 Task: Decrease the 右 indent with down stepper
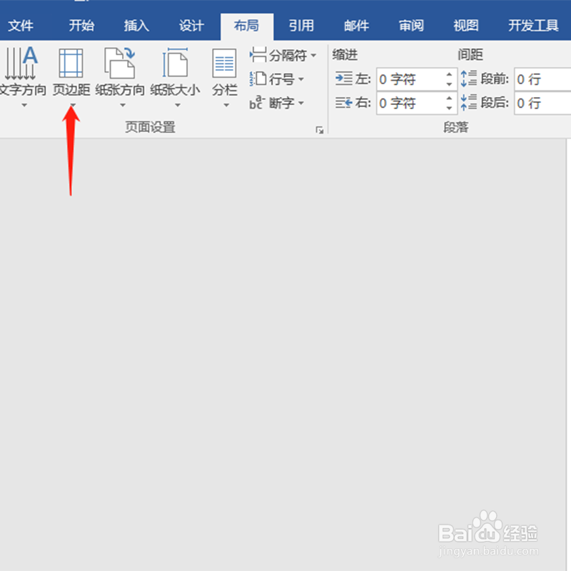point(449,108)
